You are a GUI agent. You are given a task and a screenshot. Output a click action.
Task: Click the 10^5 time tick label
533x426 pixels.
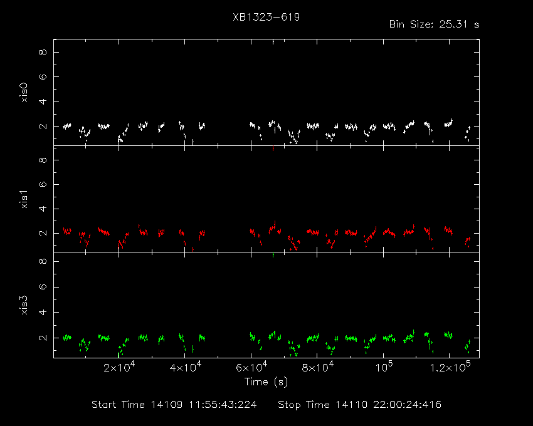(384, 367)
